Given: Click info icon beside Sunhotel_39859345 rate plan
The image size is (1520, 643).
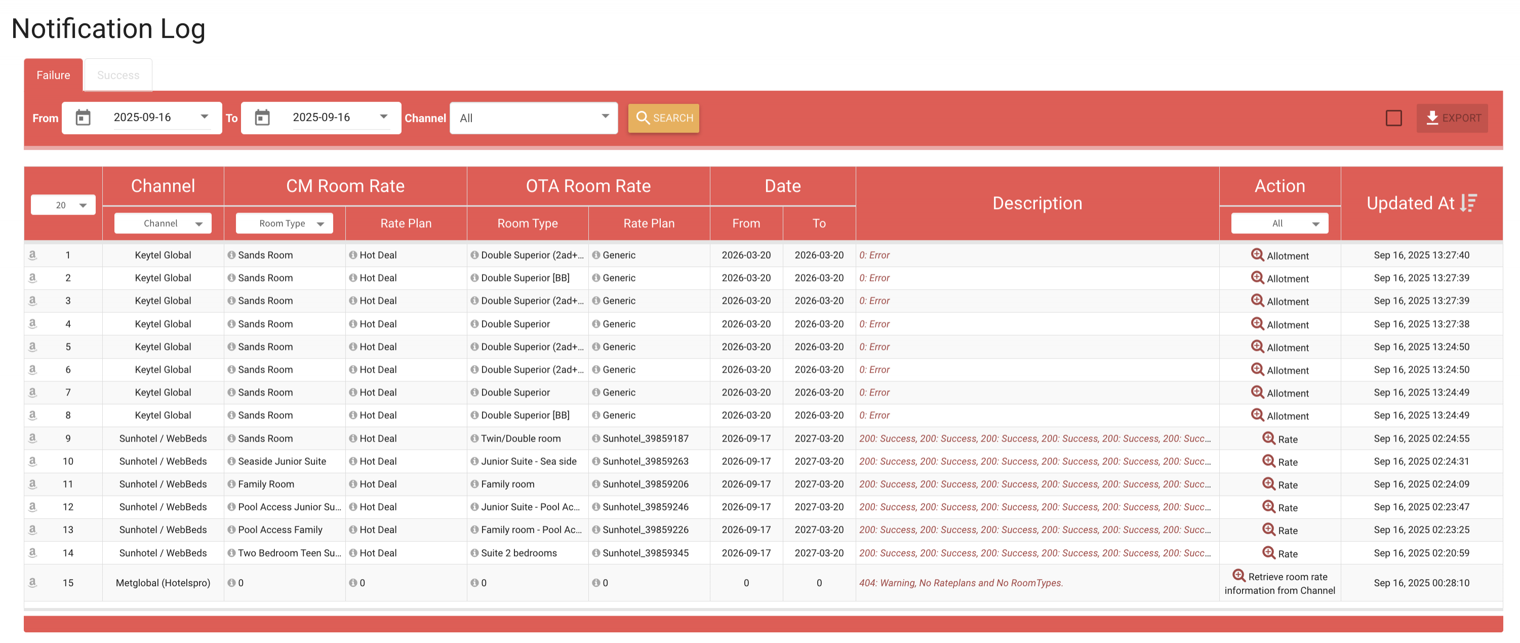Looking at the screenshot, I should click(596, 553).
